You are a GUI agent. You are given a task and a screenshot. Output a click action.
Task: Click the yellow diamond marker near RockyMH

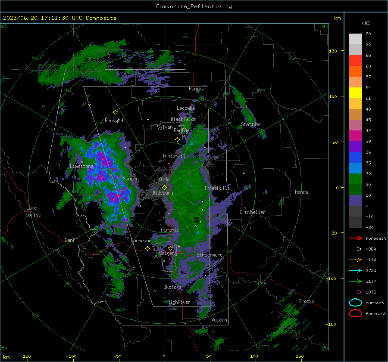(x=115, y=112)
